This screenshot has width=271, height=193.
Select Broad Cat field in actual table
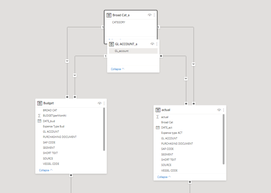[x=167, y=122]
